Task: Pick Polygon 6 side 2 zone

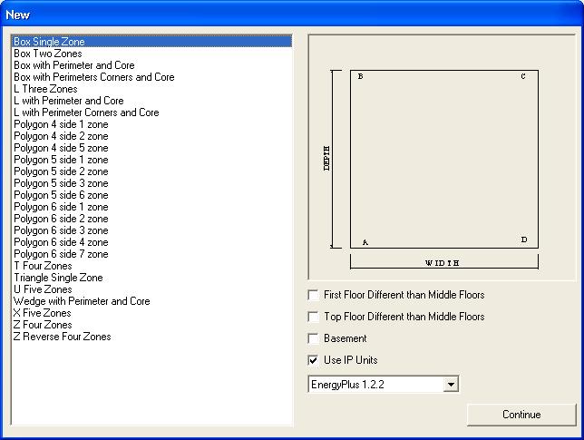Action: click(152, 219)
